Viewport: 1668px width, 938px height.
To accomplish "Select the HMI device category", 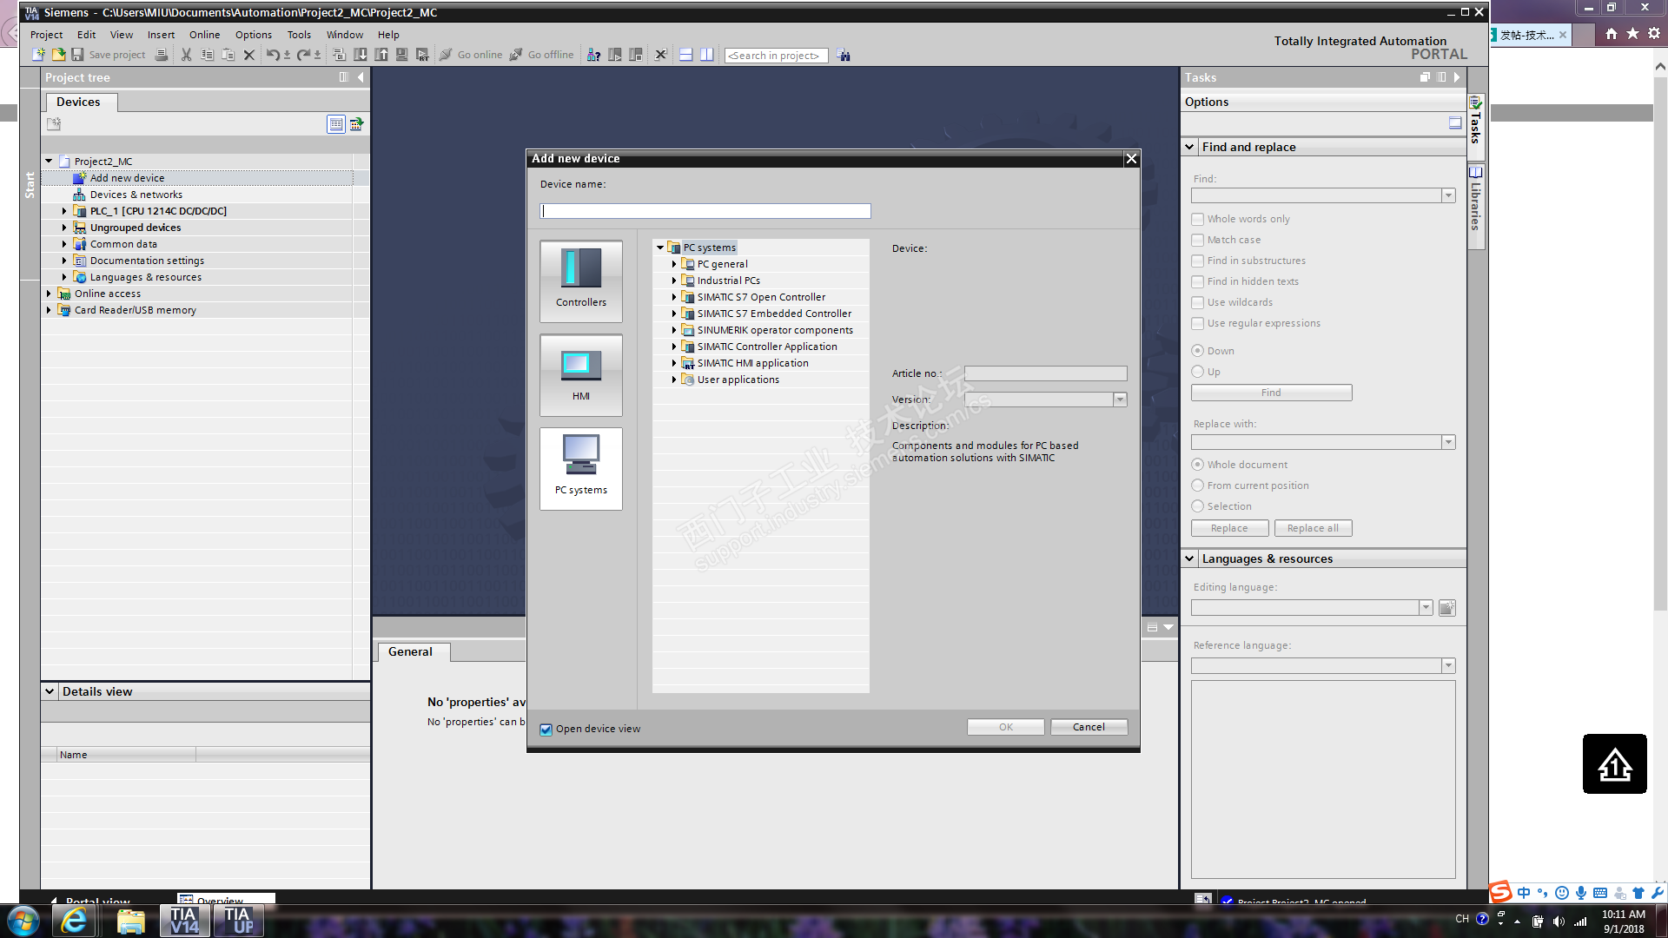I will pyautogui.click(x=580, y=374).
